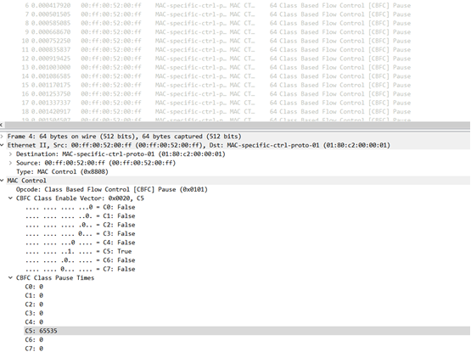Expand the Source 00:ff:00:52:00:ff field

[10, 163]
